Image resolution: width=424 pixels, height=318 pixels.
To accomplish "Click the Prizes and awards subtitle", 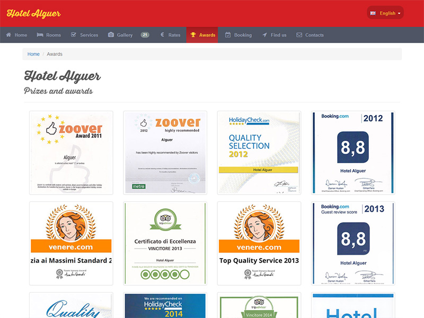I will click(58, 91).
